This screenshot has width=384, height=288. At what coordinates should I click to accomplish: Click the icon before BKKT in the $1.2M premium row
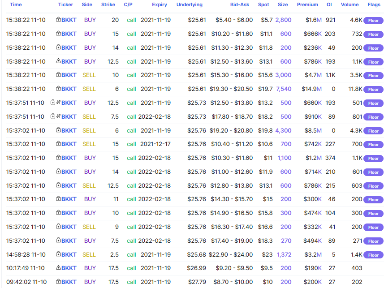tap(58, 158)
